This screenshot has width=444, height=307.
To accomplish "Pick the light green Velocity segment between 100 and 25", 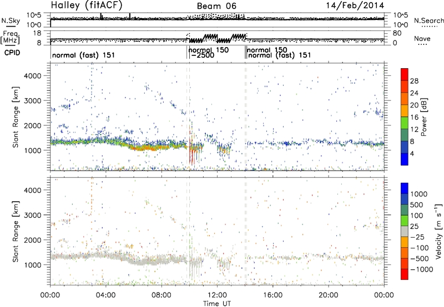I will [405, 221].
